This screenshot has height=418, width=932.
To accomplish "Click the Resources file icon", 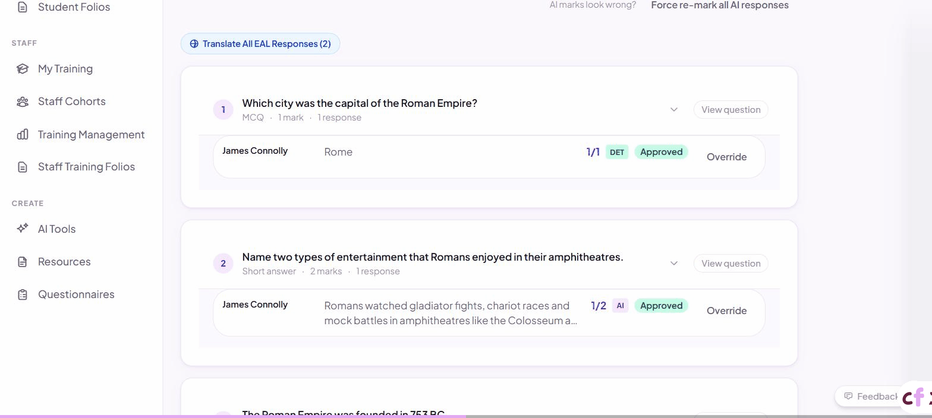I will pyautogui.click(x=23, y=262).
